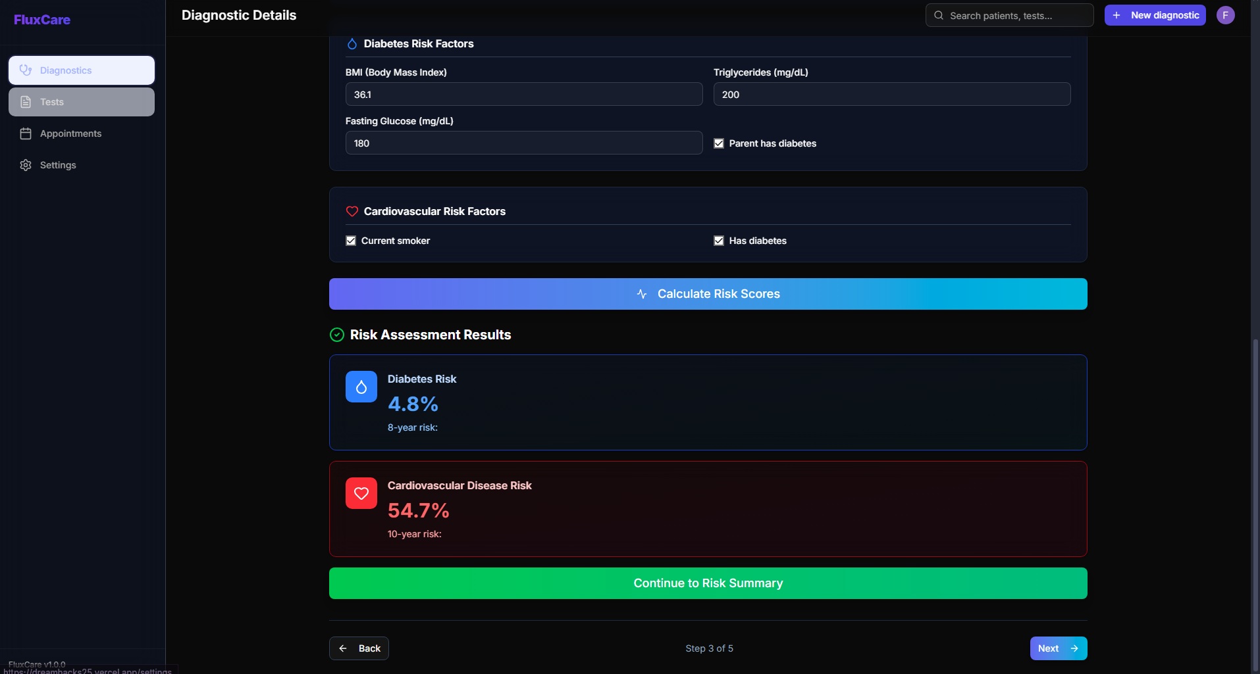Click the BMI input field
This screenshot has height=674, width=1260.
(x=524, y=94)
